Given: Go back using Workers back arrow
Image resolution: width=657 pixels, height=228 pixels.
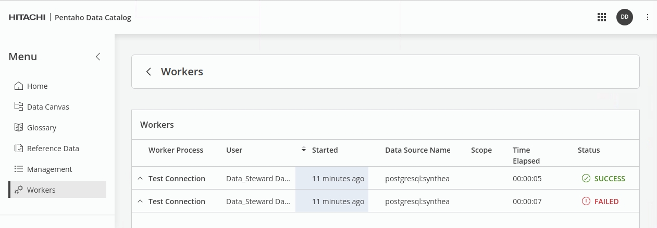Looking at the screenshot, I should pos(148,72).
